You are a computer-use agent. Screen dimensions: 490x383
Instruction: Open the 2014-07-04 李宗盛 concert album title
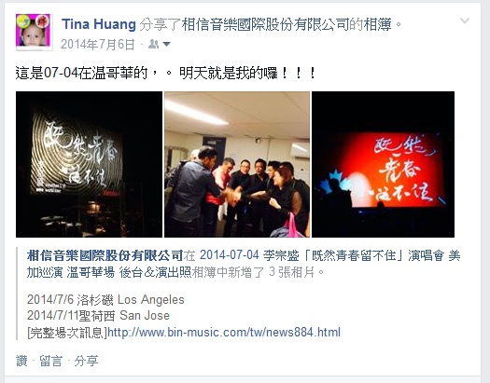[x=244, y=264]
